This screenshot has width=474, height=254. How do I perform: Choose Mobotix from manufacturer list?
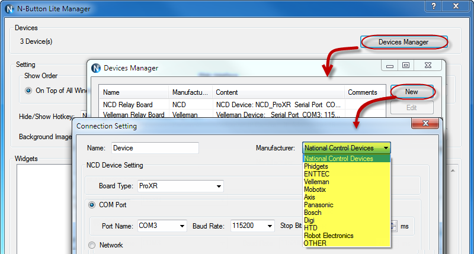pos(347,189)
